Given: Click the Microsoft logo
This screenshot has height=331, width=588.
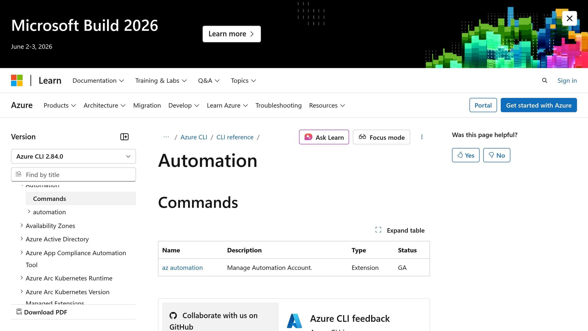Looking at the screenshot, I should coord(17,80).
